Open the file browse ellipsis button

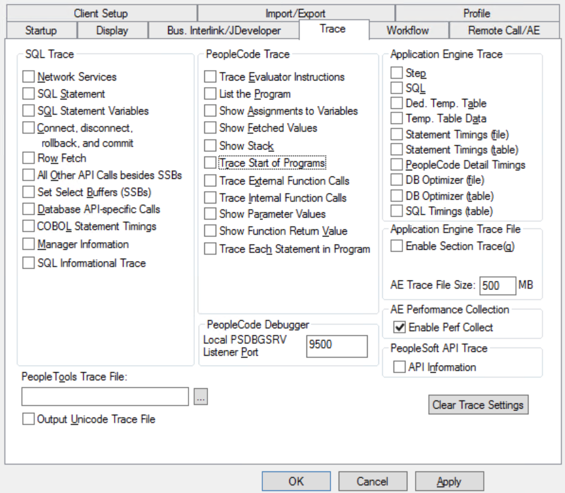[x=200, y=396]
